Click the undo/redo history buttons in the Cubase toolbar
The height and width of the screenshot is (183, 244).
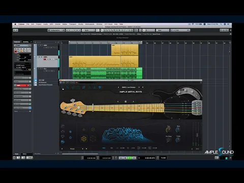pyautogui.click(x=15, y=30)
